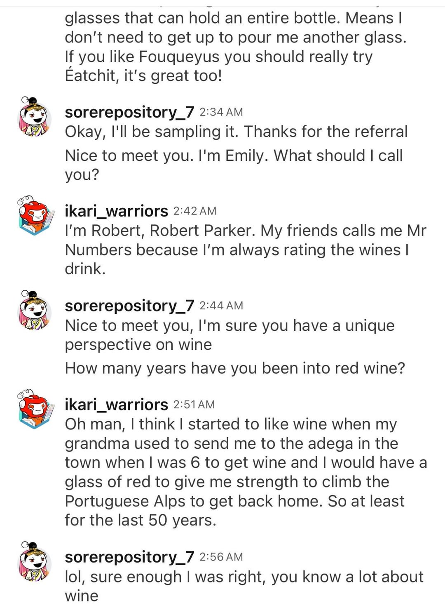Tap sorerepository_7's avatar beside the 2:34 AM message
The image size is (445, 608).
(x=35, y=117)
